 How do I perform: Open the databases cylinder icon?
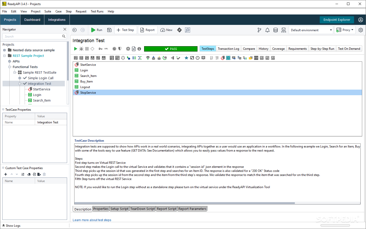(276, 30)
